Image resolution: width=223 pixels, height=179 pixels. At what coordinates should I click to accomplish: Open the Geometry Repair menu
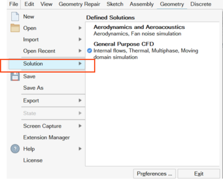pyautogui.click(x=80, y=4)
